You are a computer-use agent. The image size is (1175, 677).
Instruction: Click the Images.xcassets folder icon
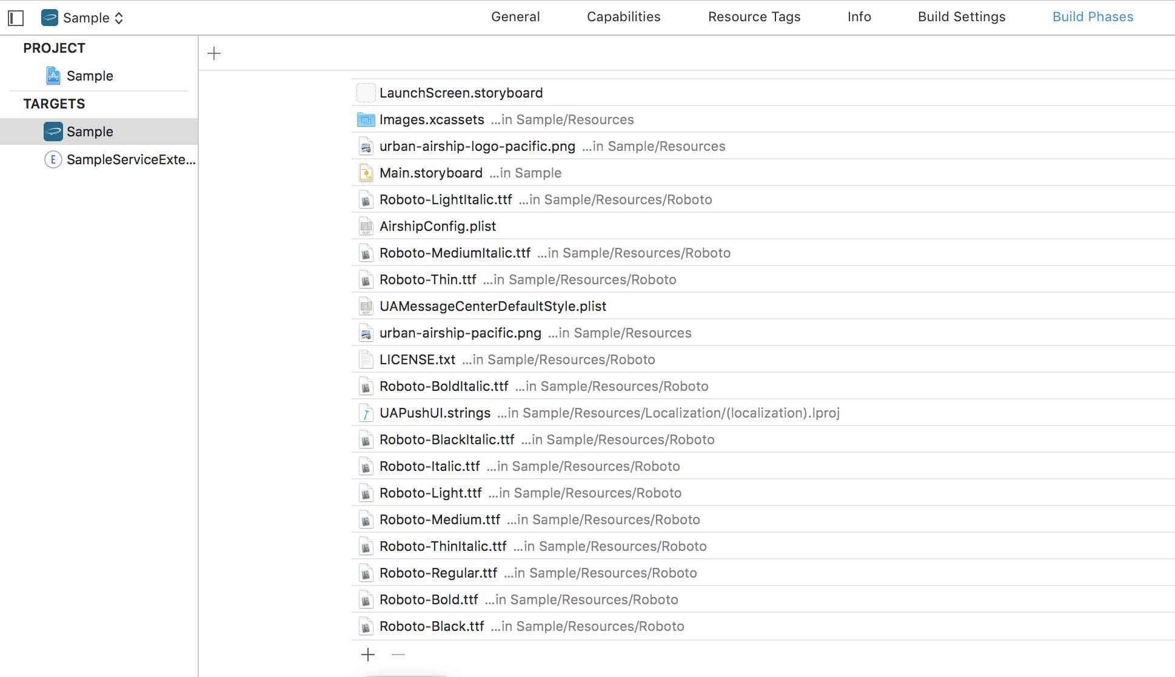pos(365,119)
